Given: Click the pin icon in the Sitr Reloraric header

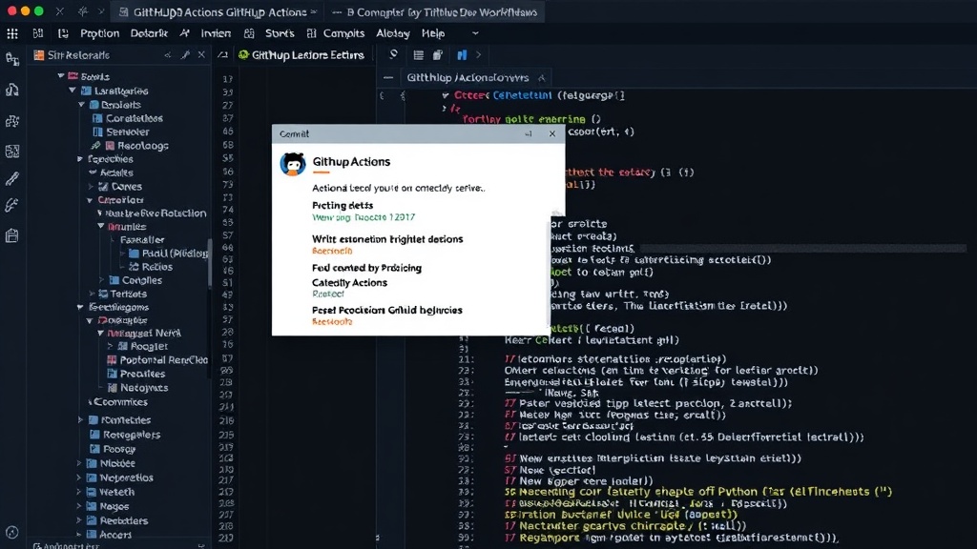Looking at the screenshot, I should [185, 55].
